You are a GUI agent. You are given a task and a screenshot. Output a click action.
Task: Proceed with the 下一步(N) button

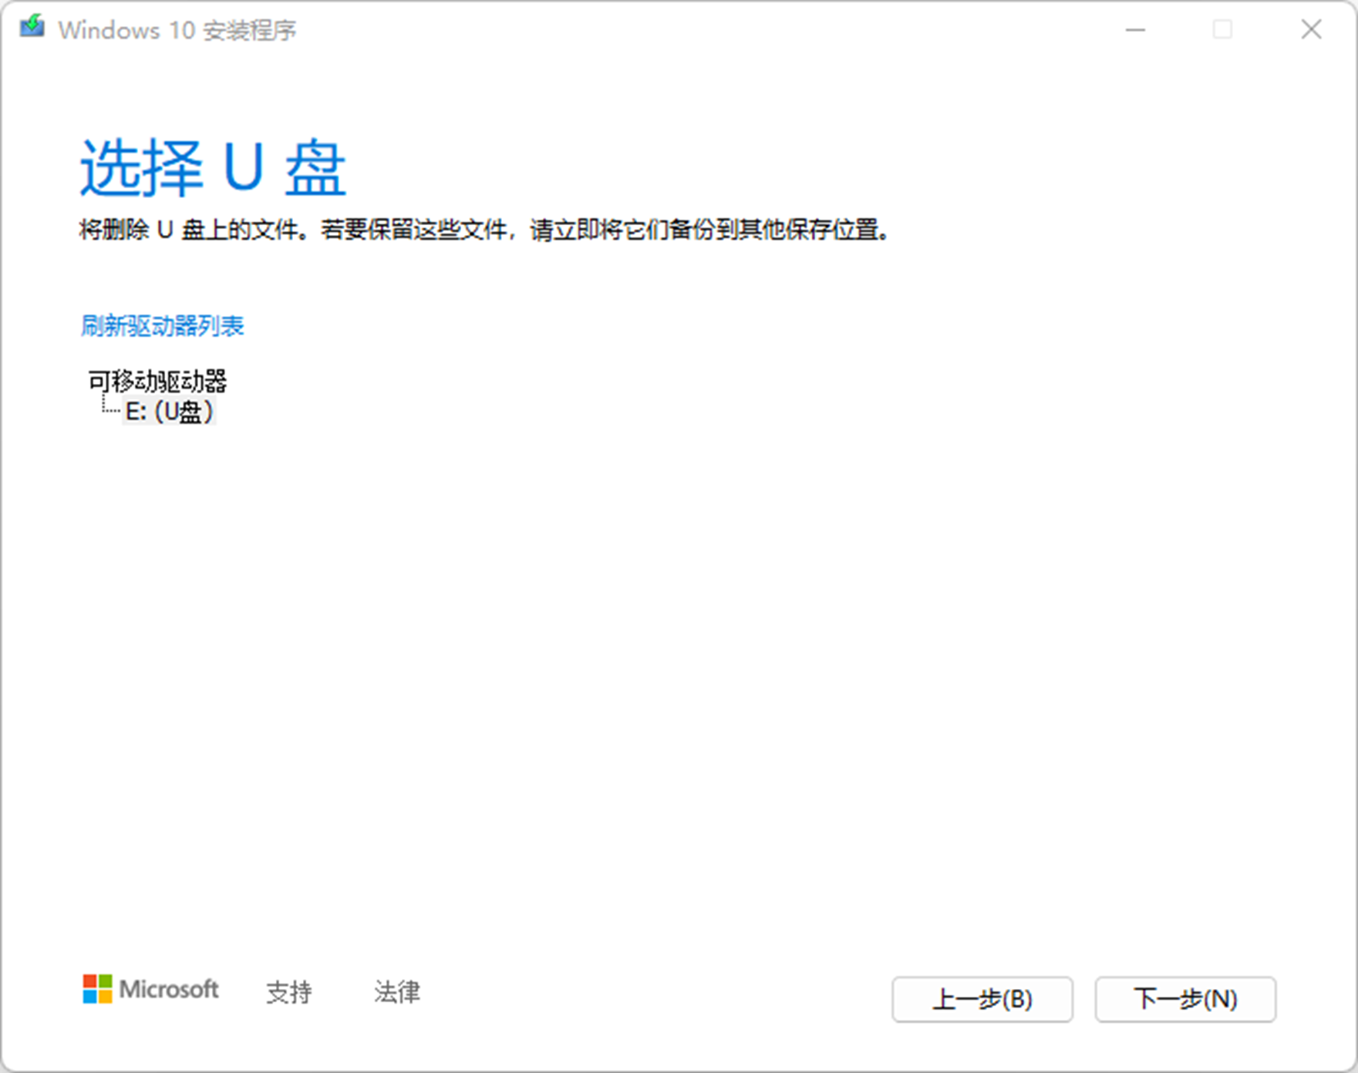(1185, 1000)
